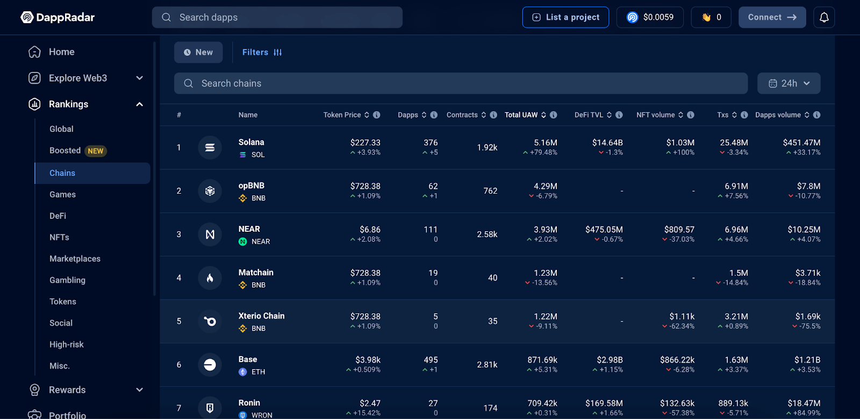Open Global rankings
The image size is (860, 419).
click(61, 129)
